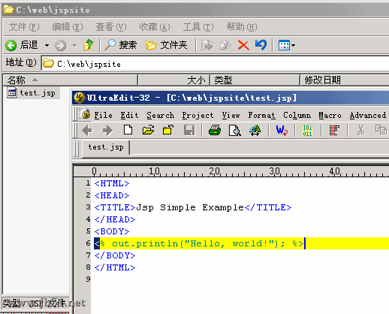Click the red-lined paragraph format icon
The width and height of the screenshot is (389, 314).
point(334,130)
